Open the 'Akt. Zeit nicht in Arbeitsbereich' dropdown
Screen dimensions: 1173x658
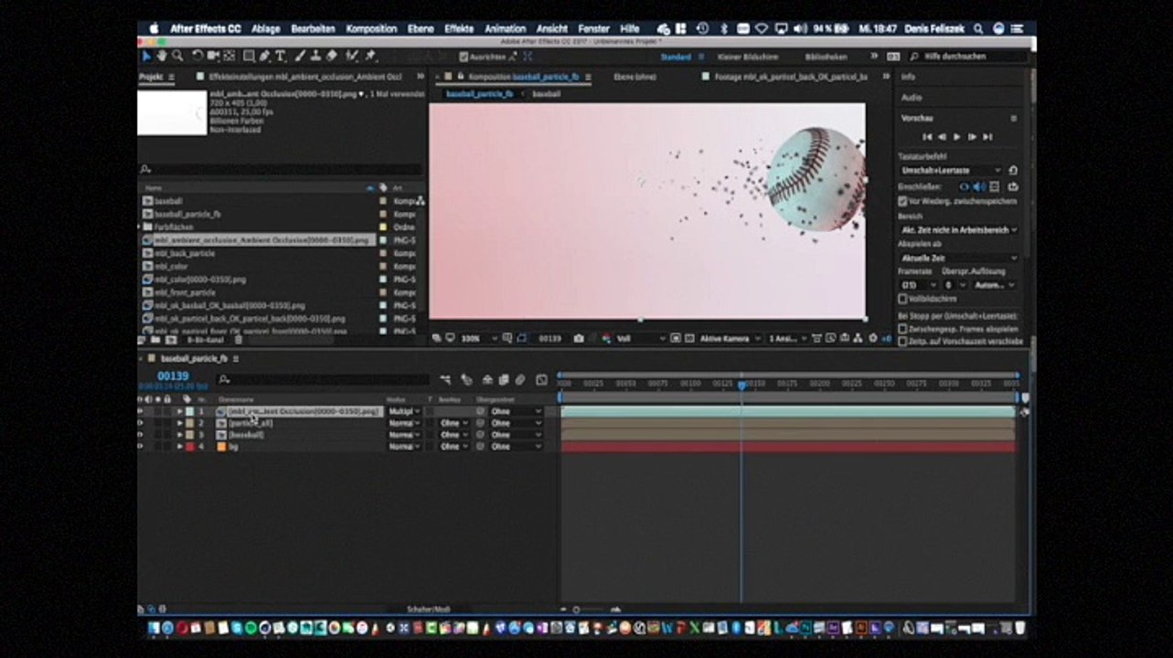pos(958,230)
